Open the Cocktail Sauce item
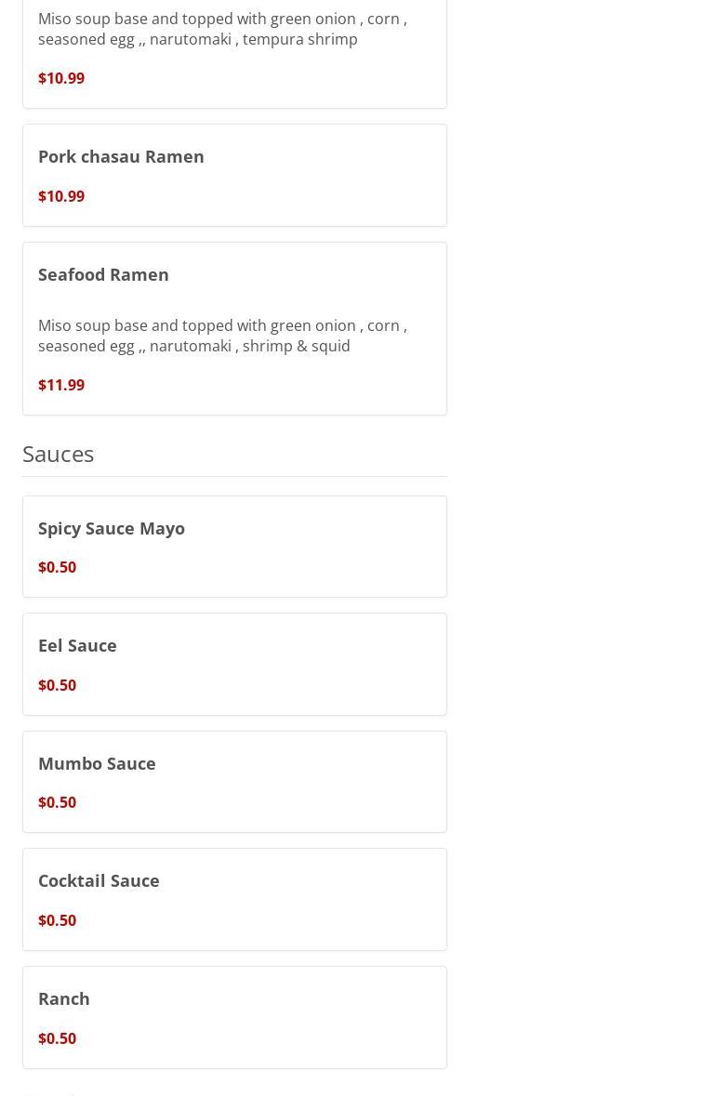This screenshot has width=716, height=1096. click(x=99, y=880)
